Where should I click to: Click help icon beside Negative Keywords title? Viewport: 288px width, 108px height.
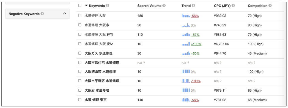pos(42,14)
